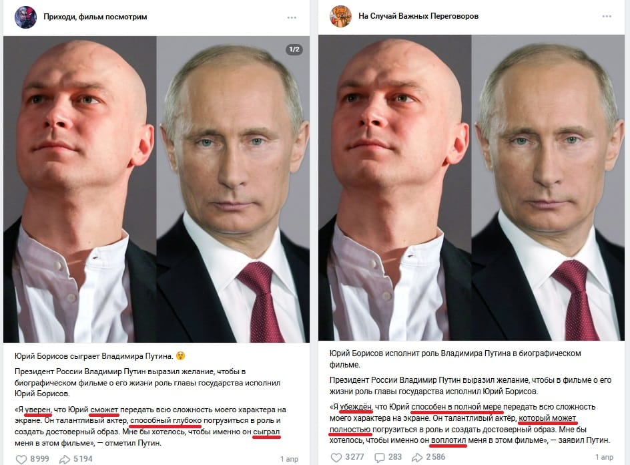
Task: Open comments on the right post (283)
Action: (x=388, y=457)
